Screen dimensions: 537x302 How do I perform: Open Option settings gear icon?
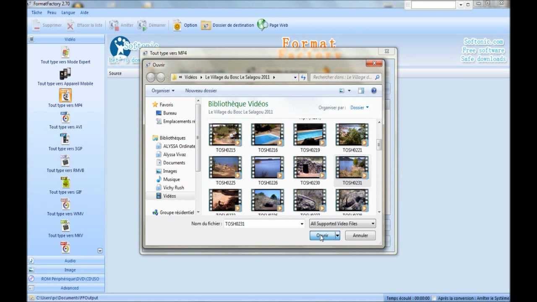(177, 25)
